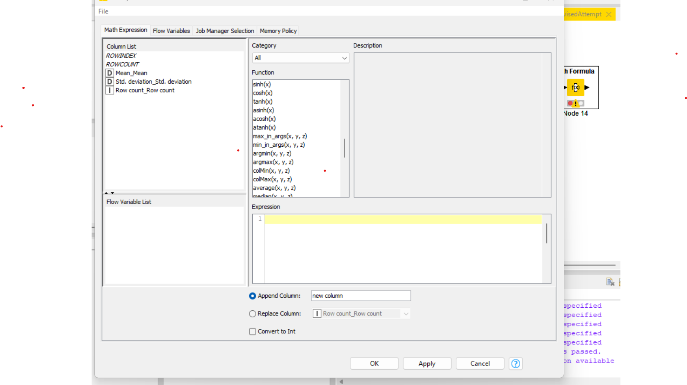The height and width of the screenshot is (385, 687).
Task: Confirm the dialog with OK
Action: click(x=374, y=363)
